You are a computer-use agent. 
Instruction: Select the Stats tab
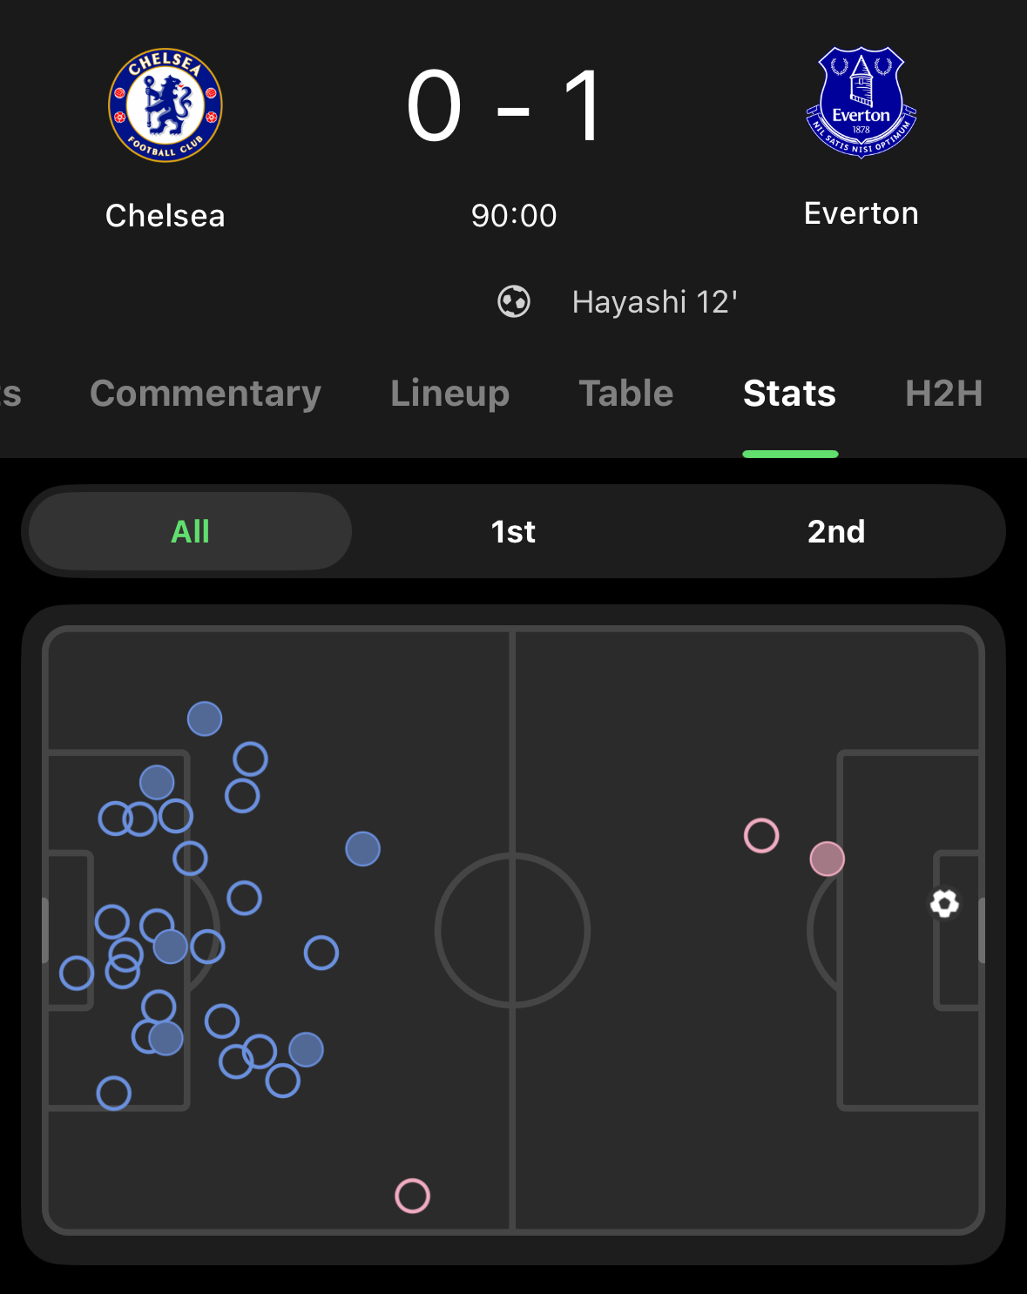pyautogui.click(x=789, y=394)
